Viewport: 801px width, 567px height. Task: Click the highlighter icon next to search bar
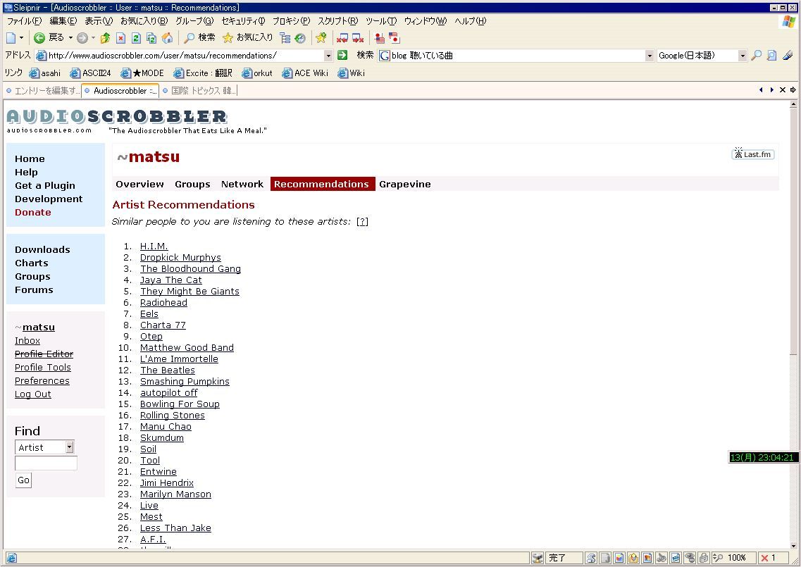pos(788,56)
